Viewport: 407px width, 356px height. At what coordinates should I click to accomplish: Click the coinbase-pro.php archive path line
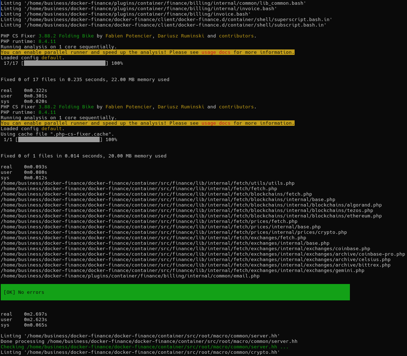pos(203,254)
